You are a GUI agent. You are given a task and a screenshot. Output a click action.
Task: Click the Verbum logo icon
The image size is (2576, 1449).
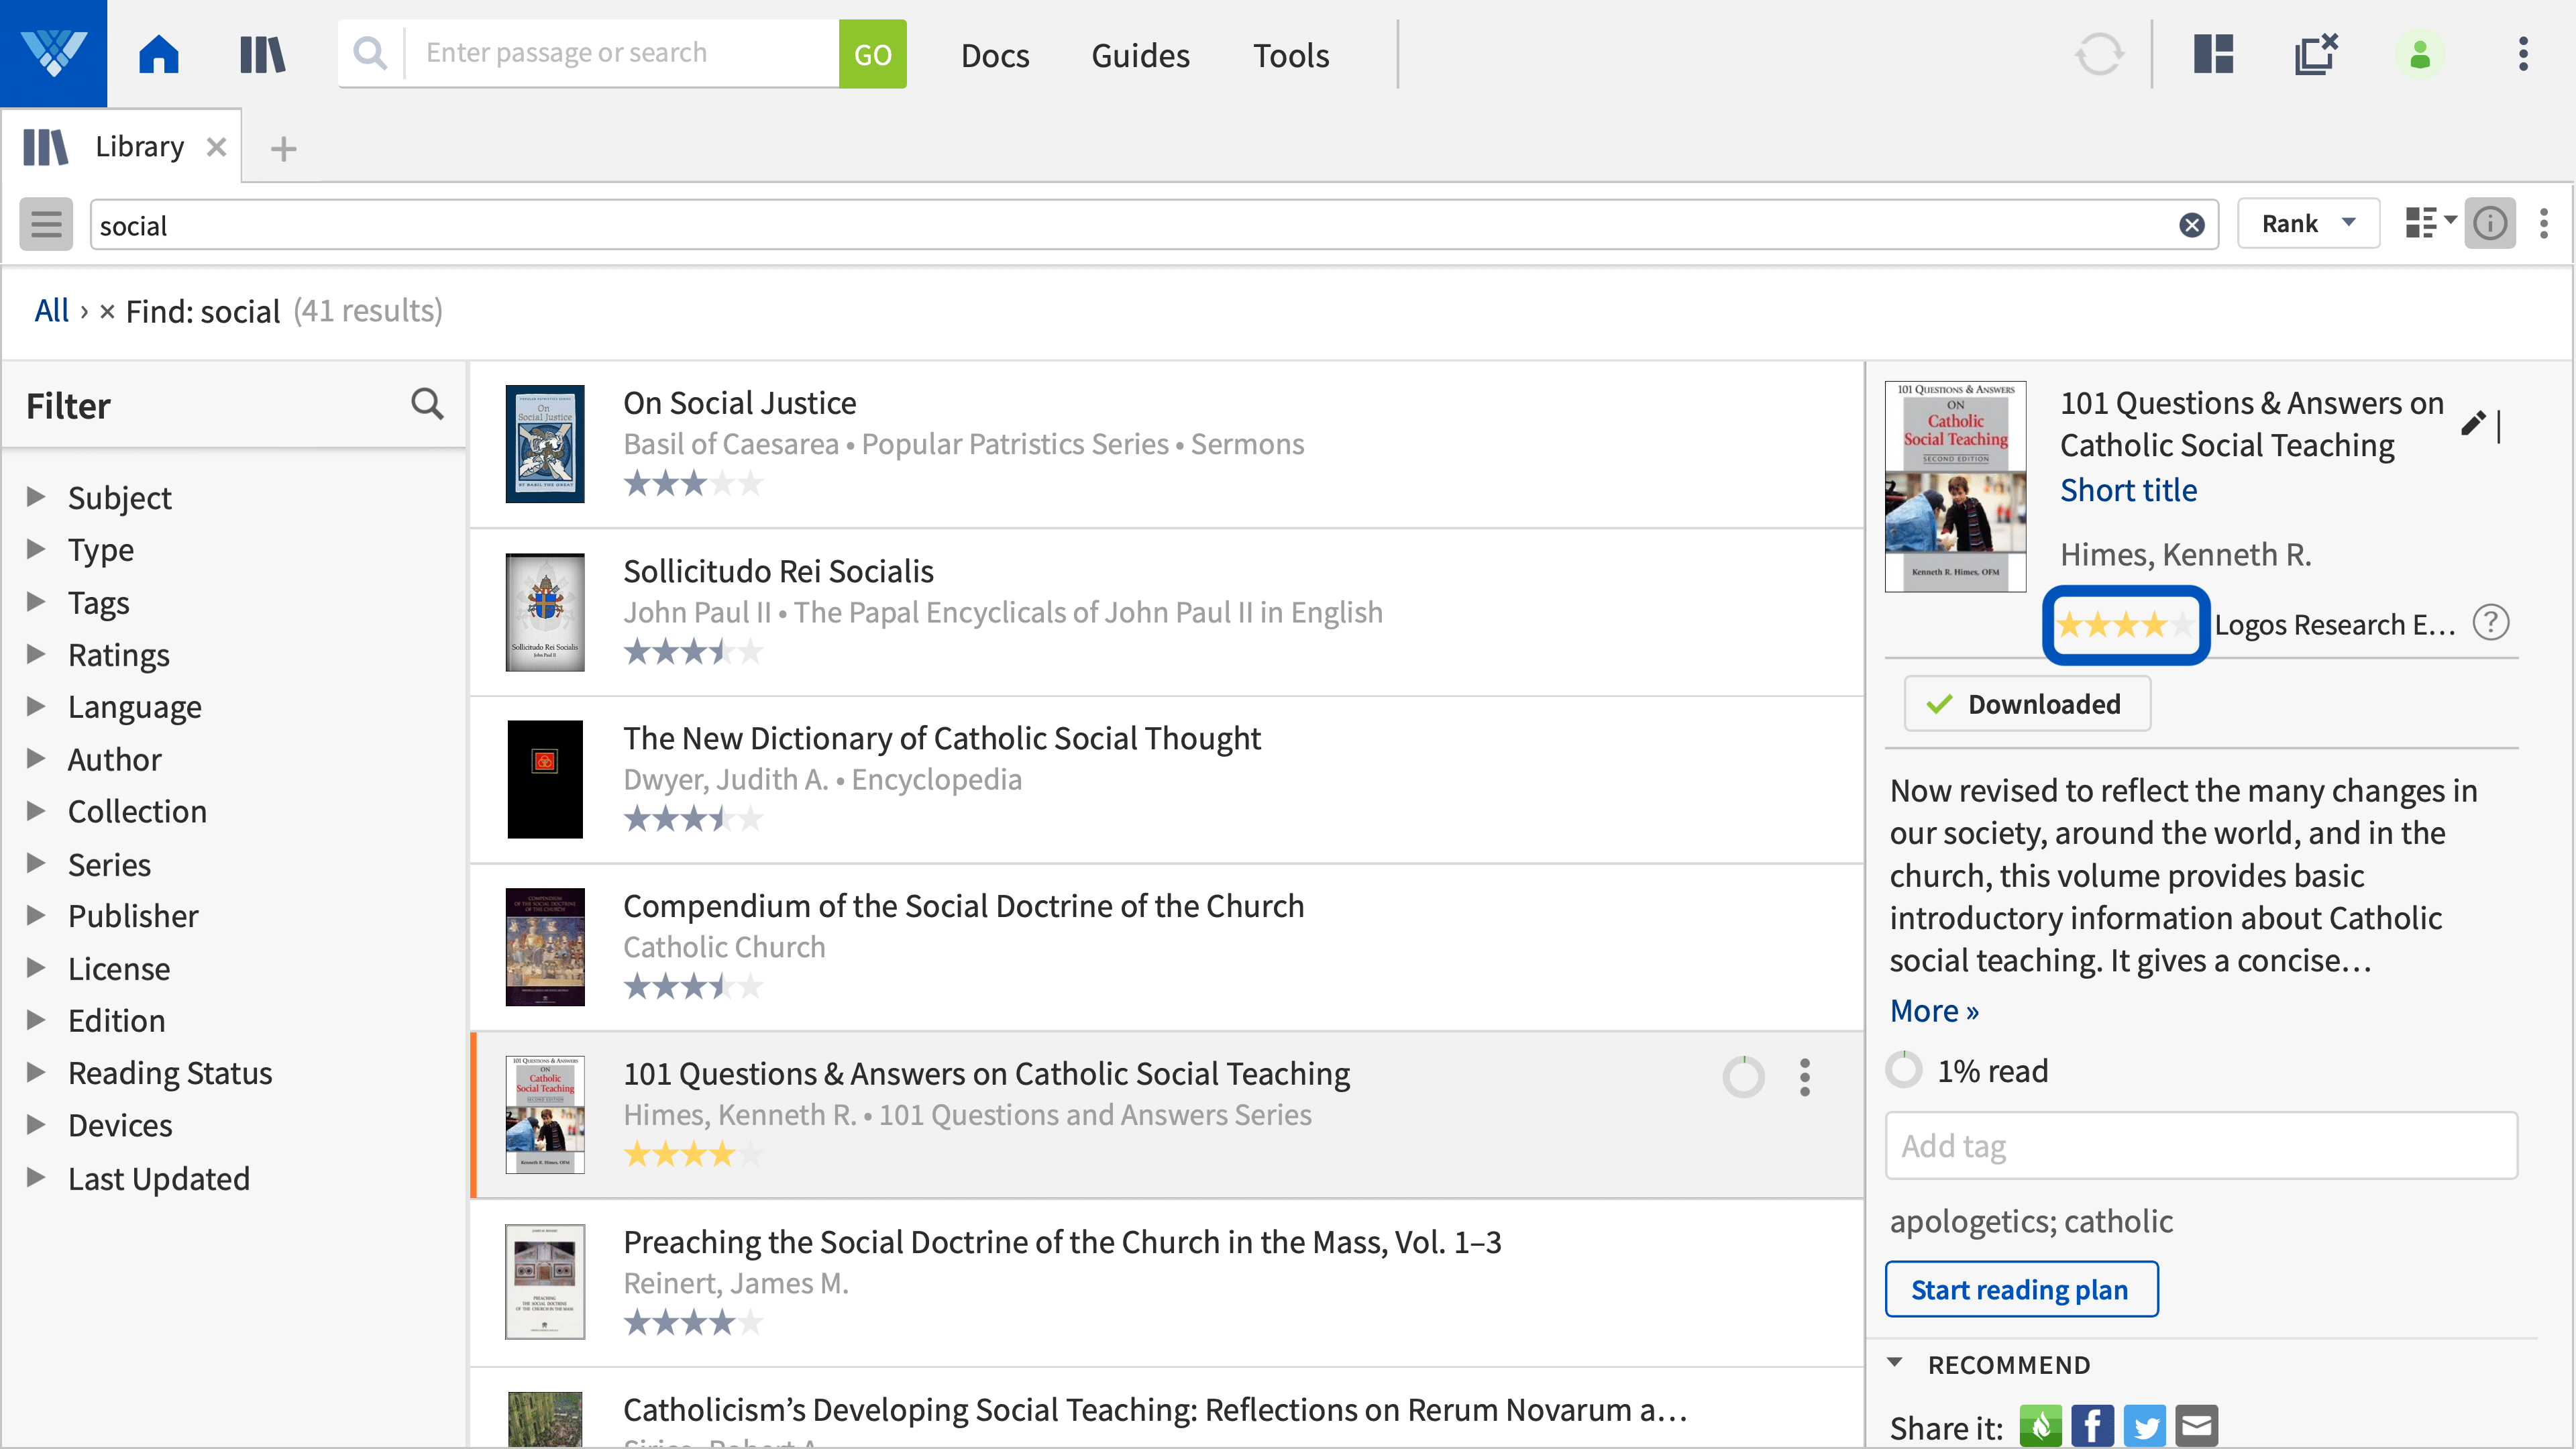tap(53, 53)
